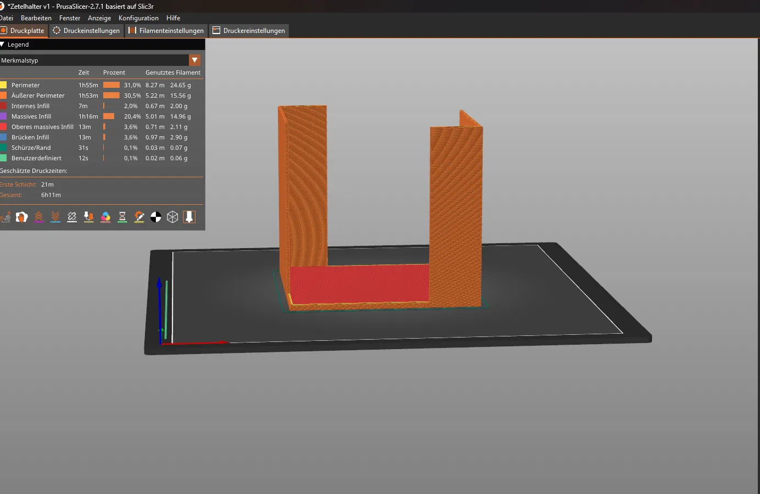Toggle seams broken-link icon

tap(72, 217)
